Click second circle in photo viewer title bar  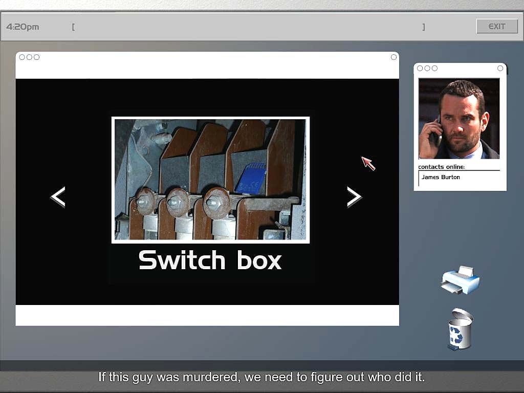click(x=29, y=57)
